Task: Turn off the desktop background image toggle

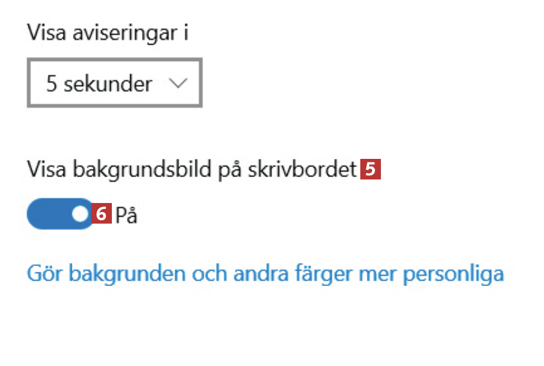Action: click(60, 214)
